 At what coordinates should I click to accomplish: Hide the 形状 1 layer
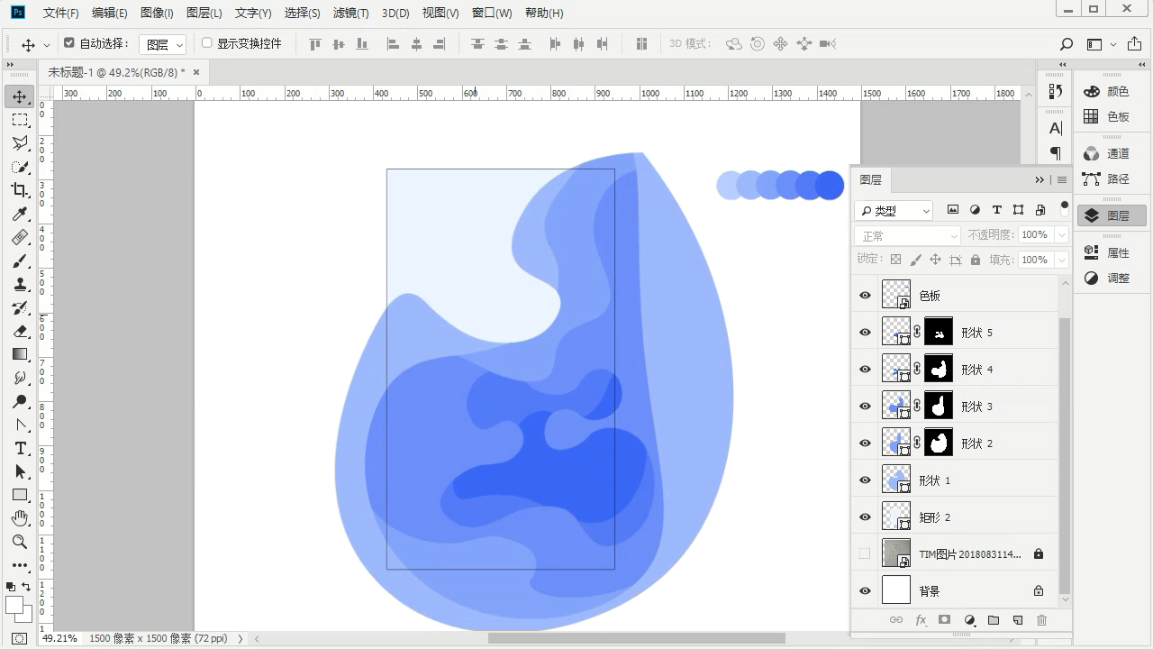click(865, 480)
